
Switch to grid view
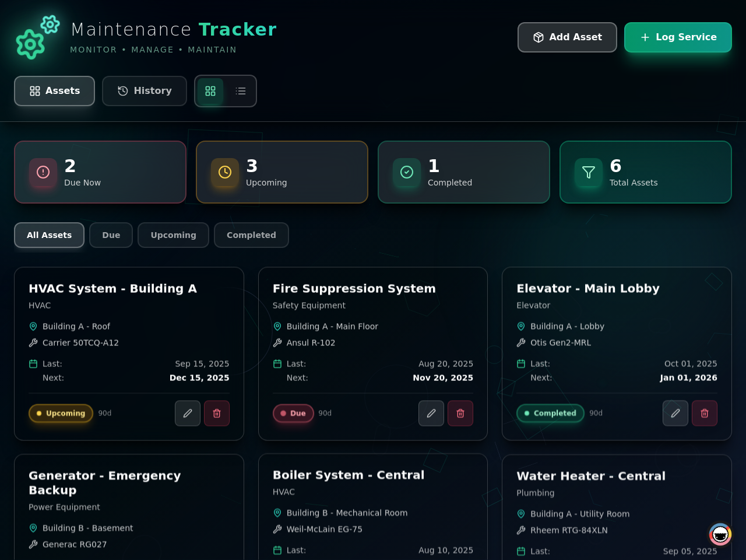point(210,91)
